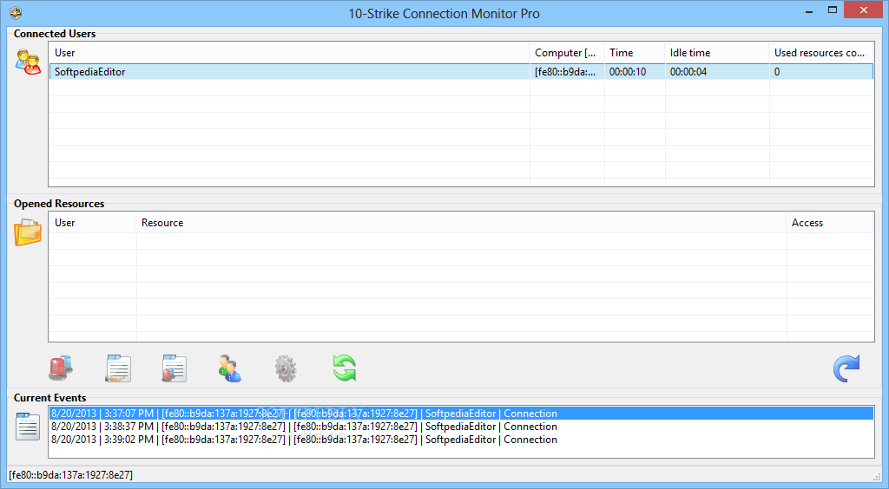Click the Current Events notepad icon
Screen dimensions: 889x489
point(27,427)
